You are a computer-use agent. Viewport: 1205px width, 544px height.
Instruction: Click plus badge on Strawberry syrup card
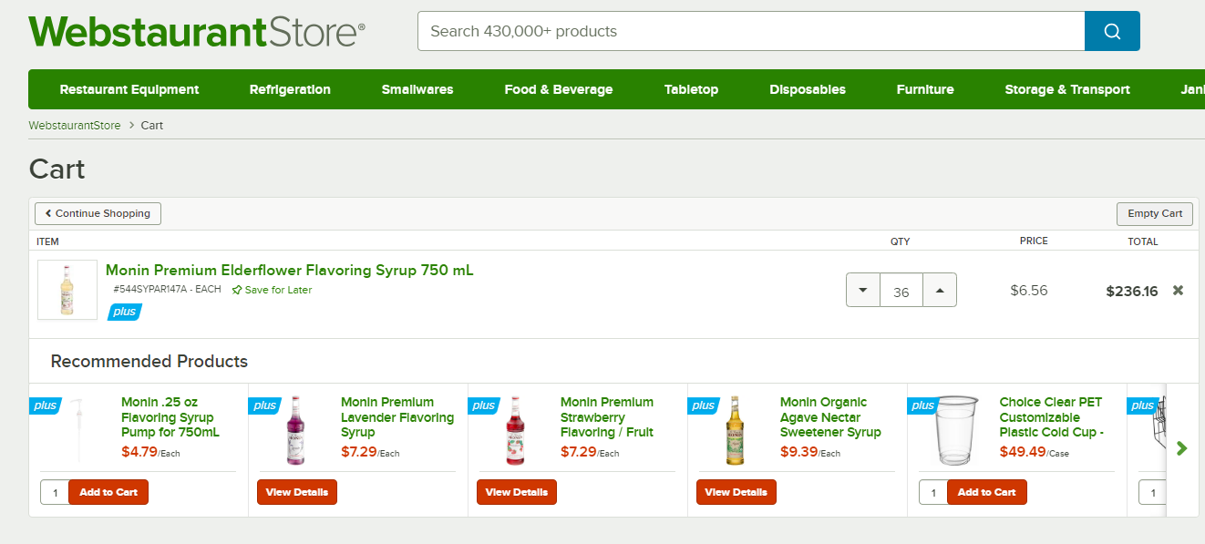[483, 405]
